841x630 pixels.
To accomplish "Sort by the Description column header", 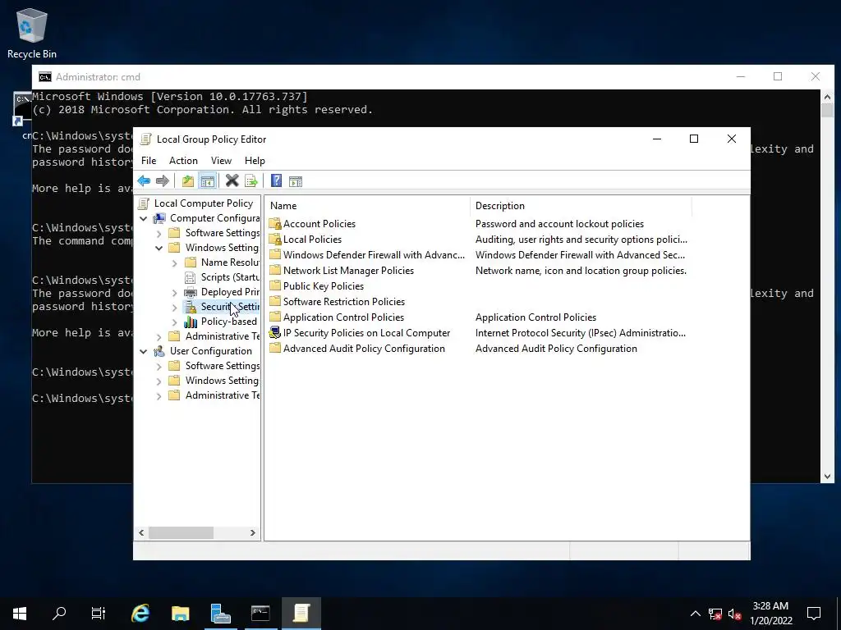I will tap(581, 206).
